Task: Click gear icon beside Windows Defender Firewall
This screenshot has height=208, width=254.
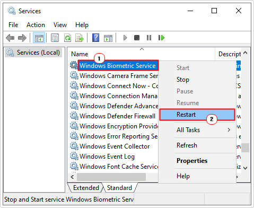Action: [x=74, y=116]
